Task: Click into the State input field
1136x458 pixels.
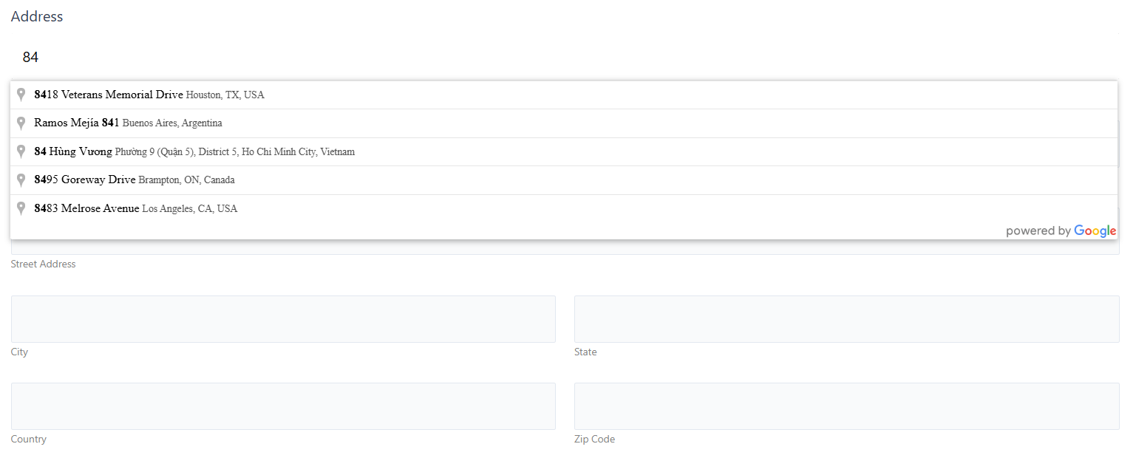Action: point(846,319)
